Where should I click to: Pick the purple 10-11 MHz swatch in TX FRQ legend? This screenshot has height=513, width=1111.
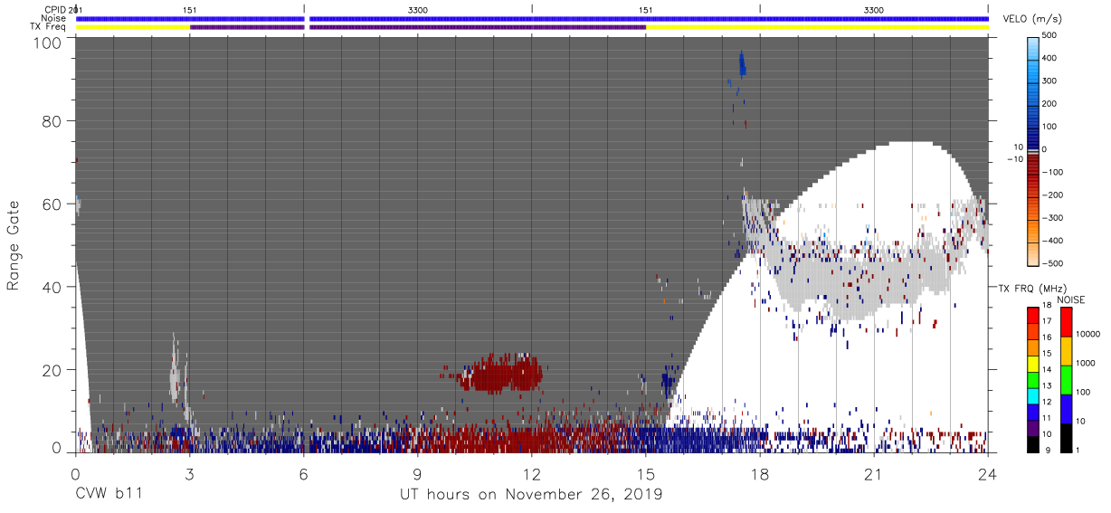tap(1033, 427)
